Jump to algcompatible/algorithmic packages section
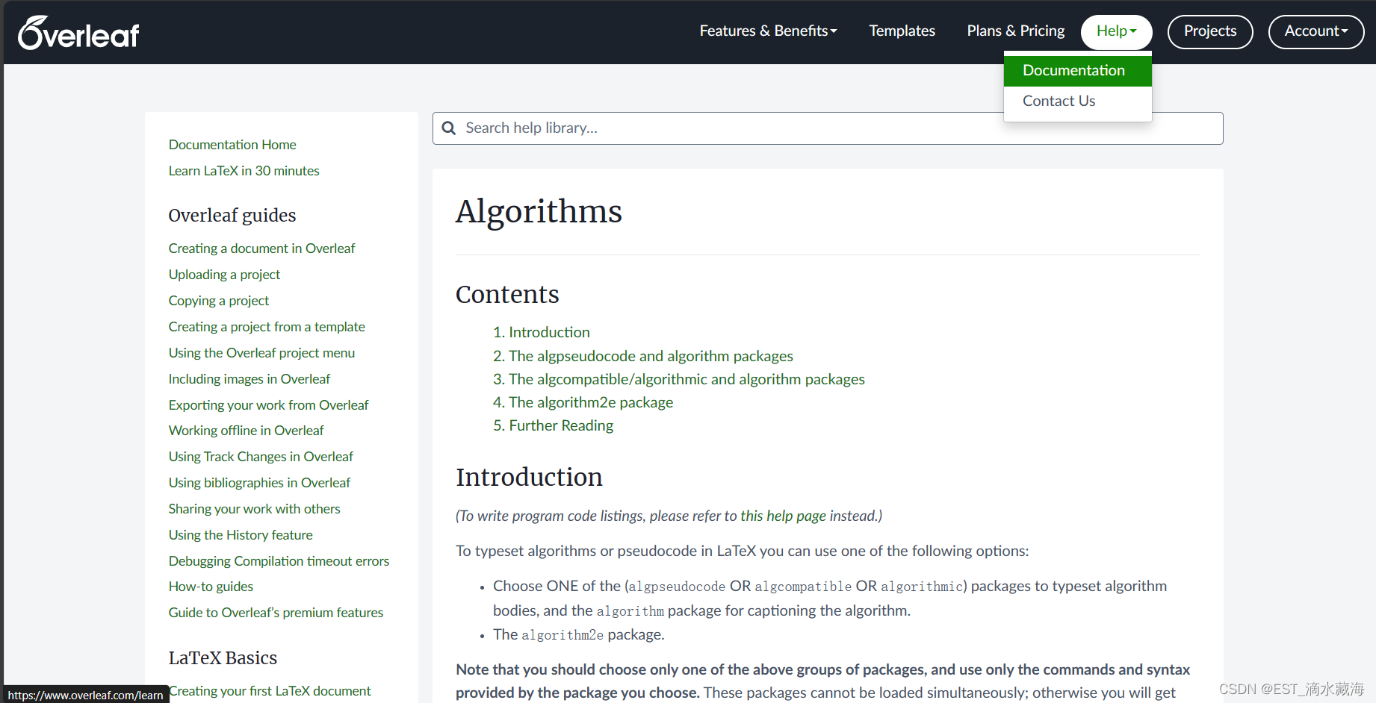1376x703 pixels. point(687,379)
